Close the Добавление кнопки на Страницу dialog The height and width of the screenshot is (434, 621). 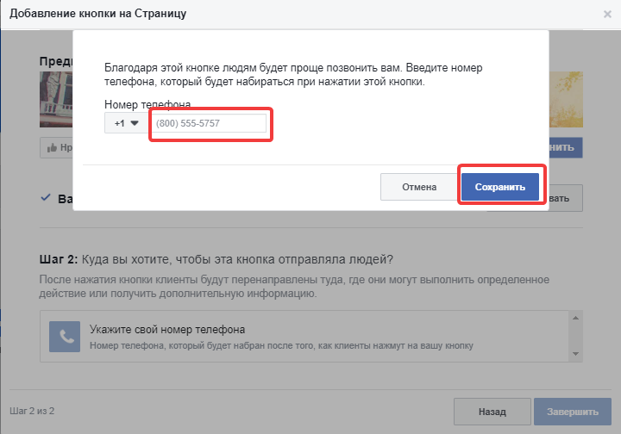pos(607,15)
